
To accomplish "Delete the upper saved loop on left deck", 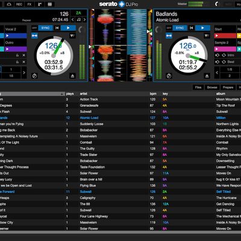I will pyautogui.click(x=23, y=55).
